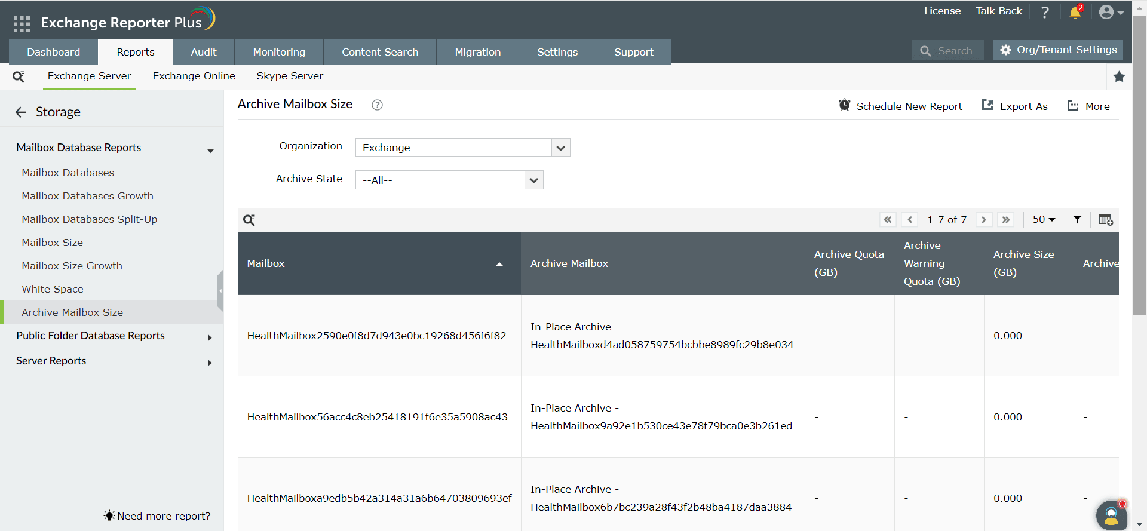The image size is (1147, 531).
Task: Open the License link
Action: (x=943, y=11)
